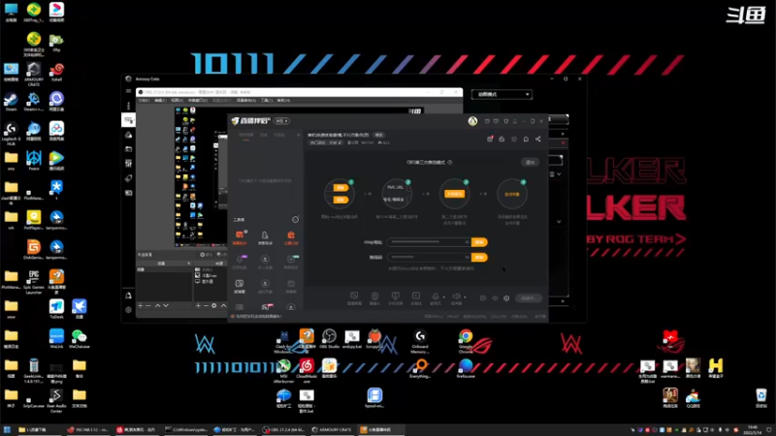Click the camera source icon in Douyu bottom toolbar
Image resolution: width=776 pixels, height=436 pixels.
coord(374,296)
